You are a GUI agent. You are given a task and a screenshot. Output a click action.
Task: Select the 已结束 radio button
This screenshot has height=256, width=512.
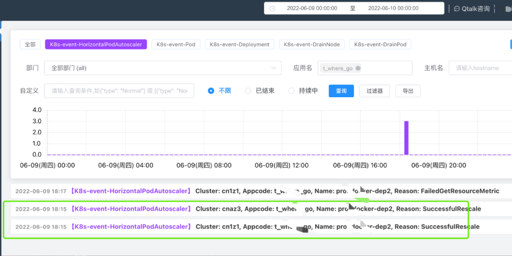pos(248,91)
